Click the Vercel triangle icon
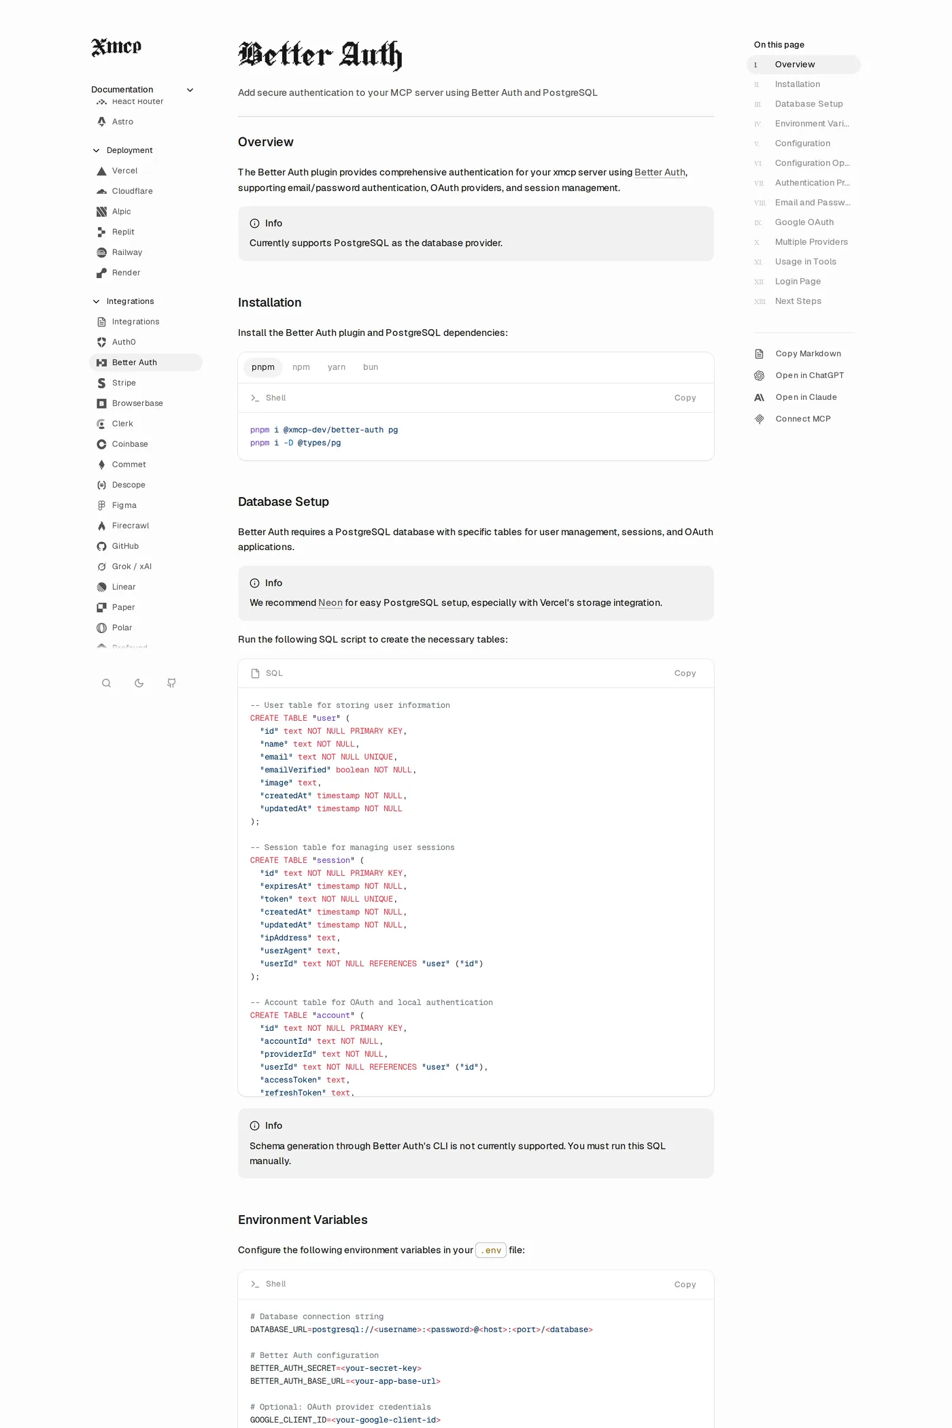952x1428 pixels. pos(101,171)
